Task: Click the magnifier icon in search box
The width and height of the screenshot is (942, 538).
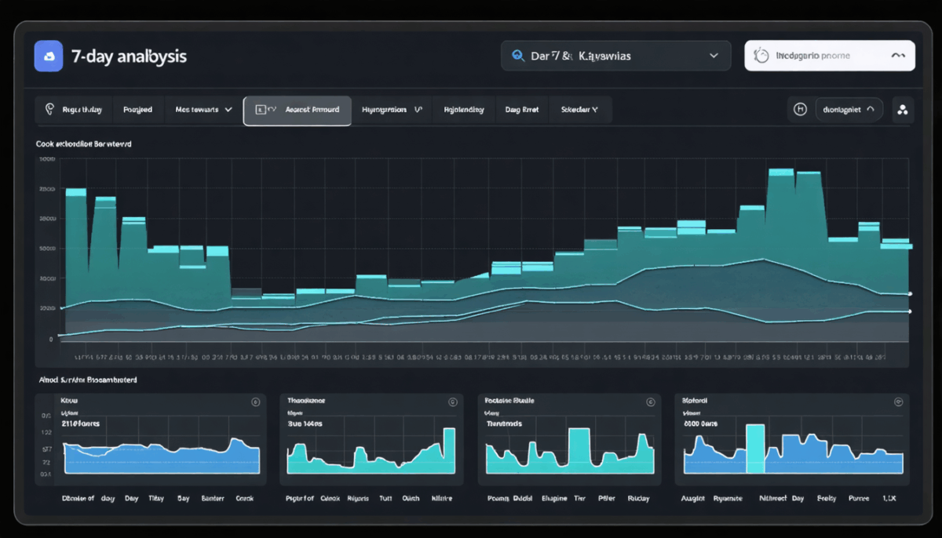Action: tap(518, 56)
